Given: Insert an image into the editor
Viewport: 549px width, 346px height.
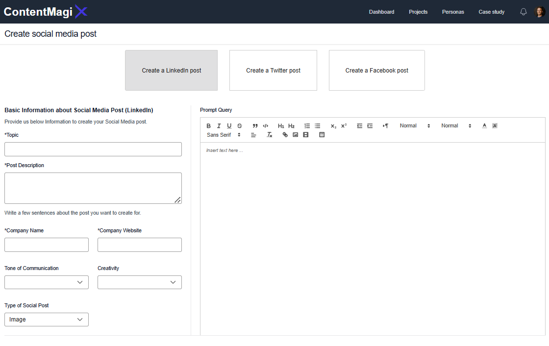Looking at the screenshot, I should coord(295,135).
